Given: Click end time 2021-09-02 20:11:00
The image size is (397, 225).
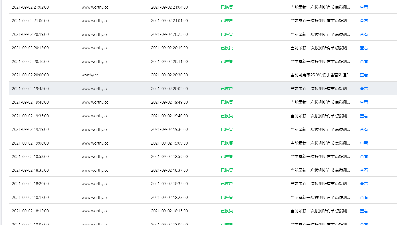Looking at the screenshot, I should point(169,62).
